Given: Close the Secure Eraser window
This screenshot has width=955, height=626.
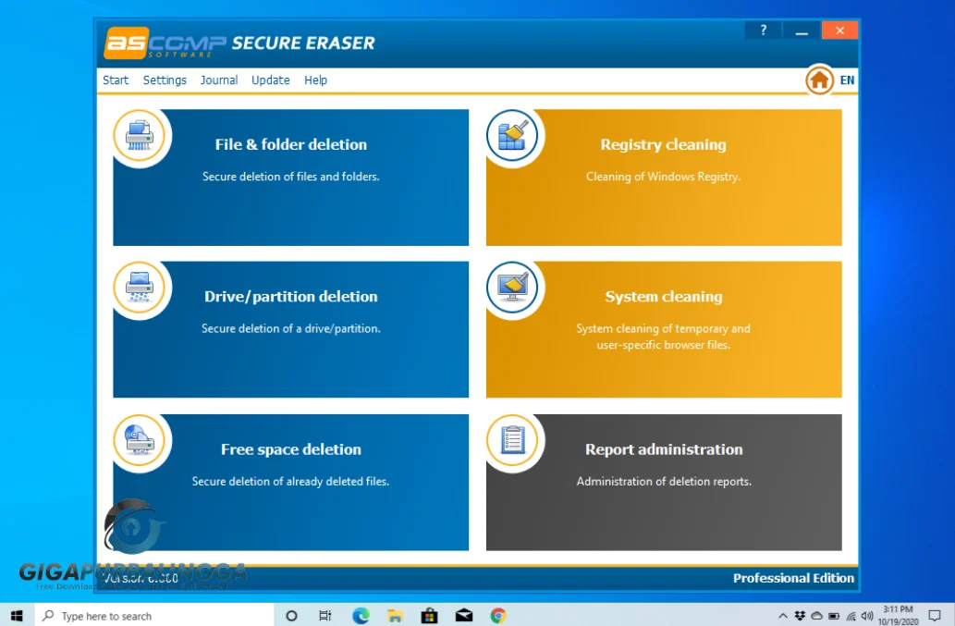Looking at the screenshot, I should tap(839, 30).
